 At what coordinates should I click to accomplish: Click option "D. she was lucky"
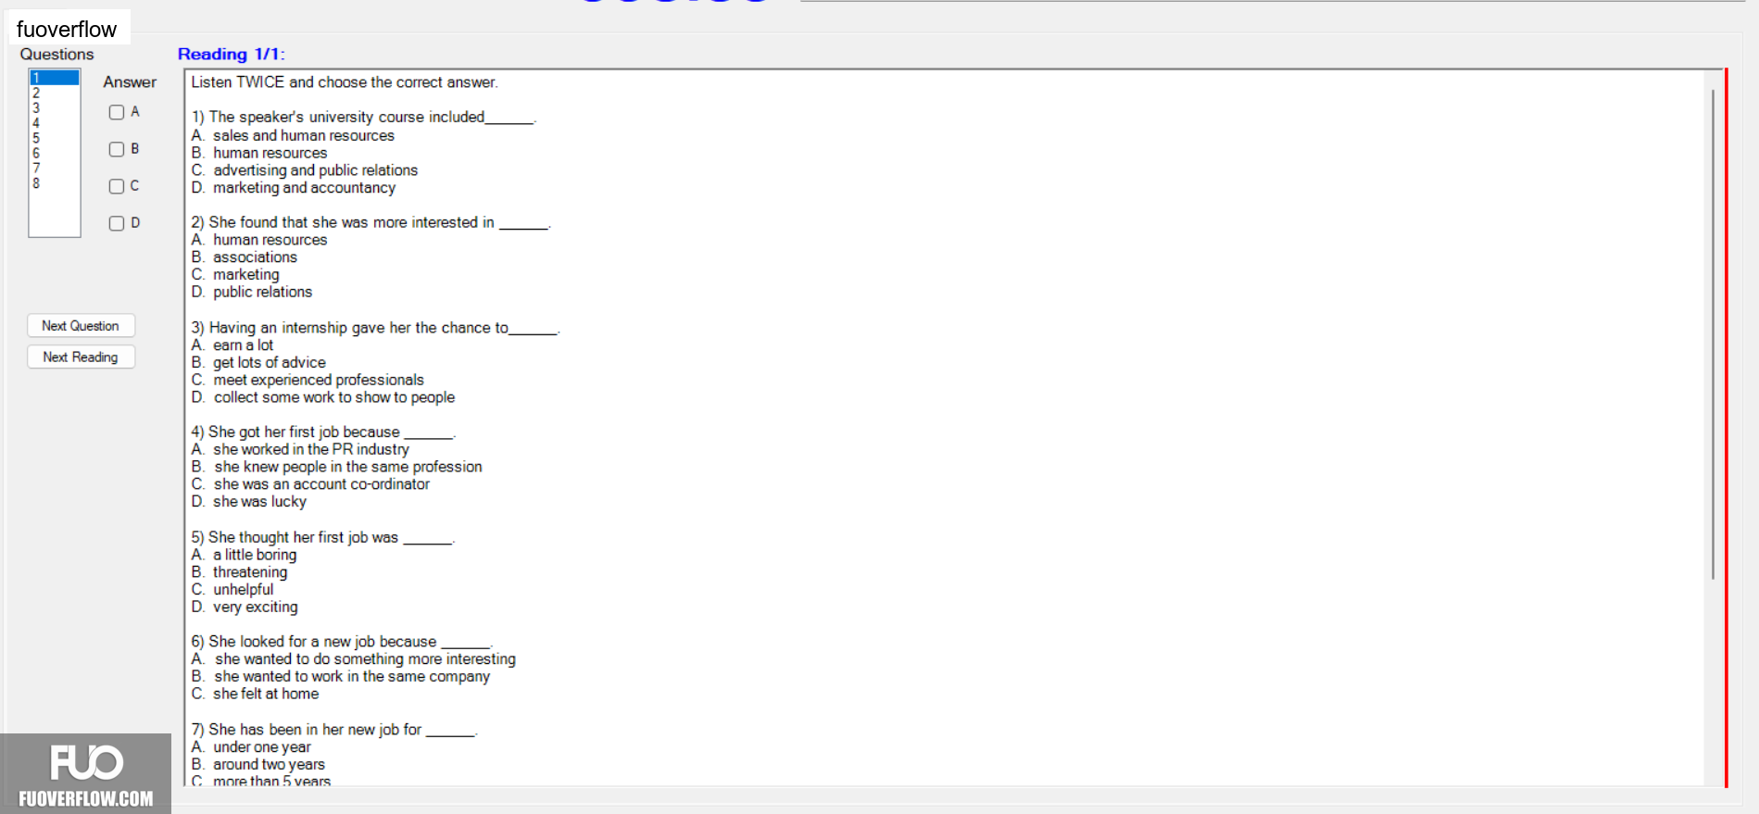tap(249, 503)
